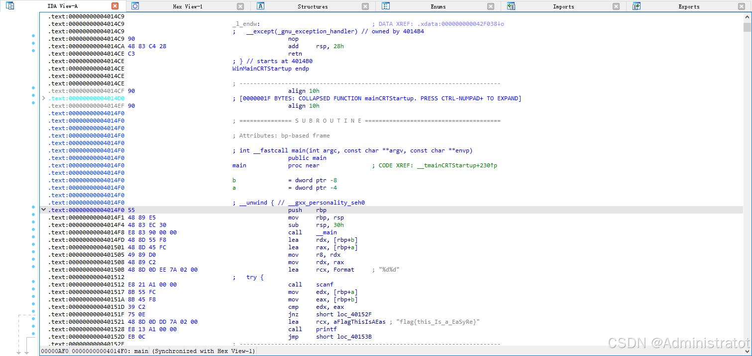Click the IDA View-A tab icon

click(10, 6)
